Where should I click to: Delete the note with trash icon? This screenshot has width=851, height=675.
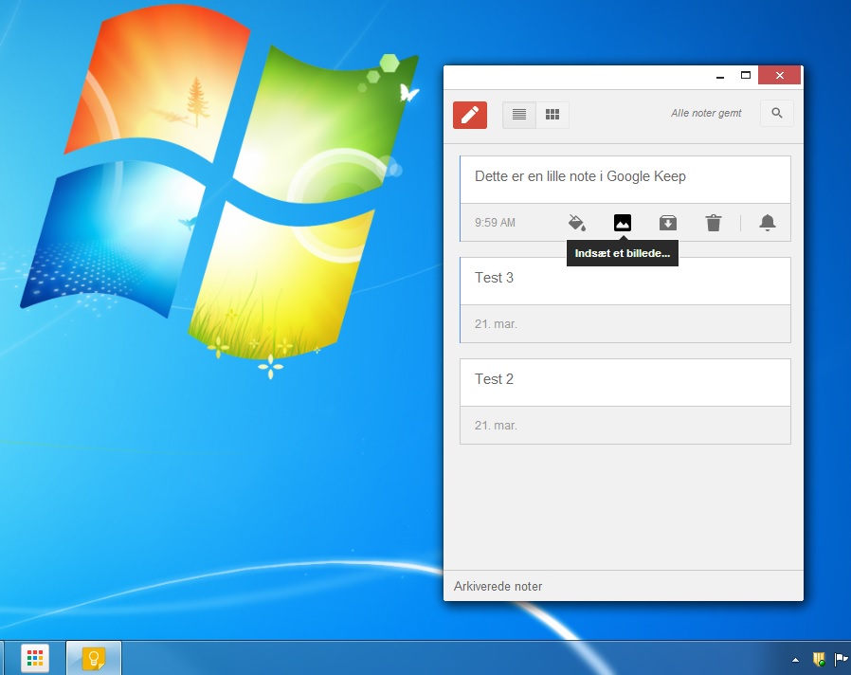(x=714, y=223)
